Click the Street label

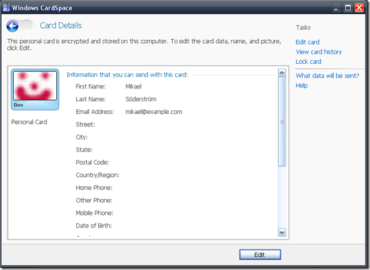tap(85, 125)
